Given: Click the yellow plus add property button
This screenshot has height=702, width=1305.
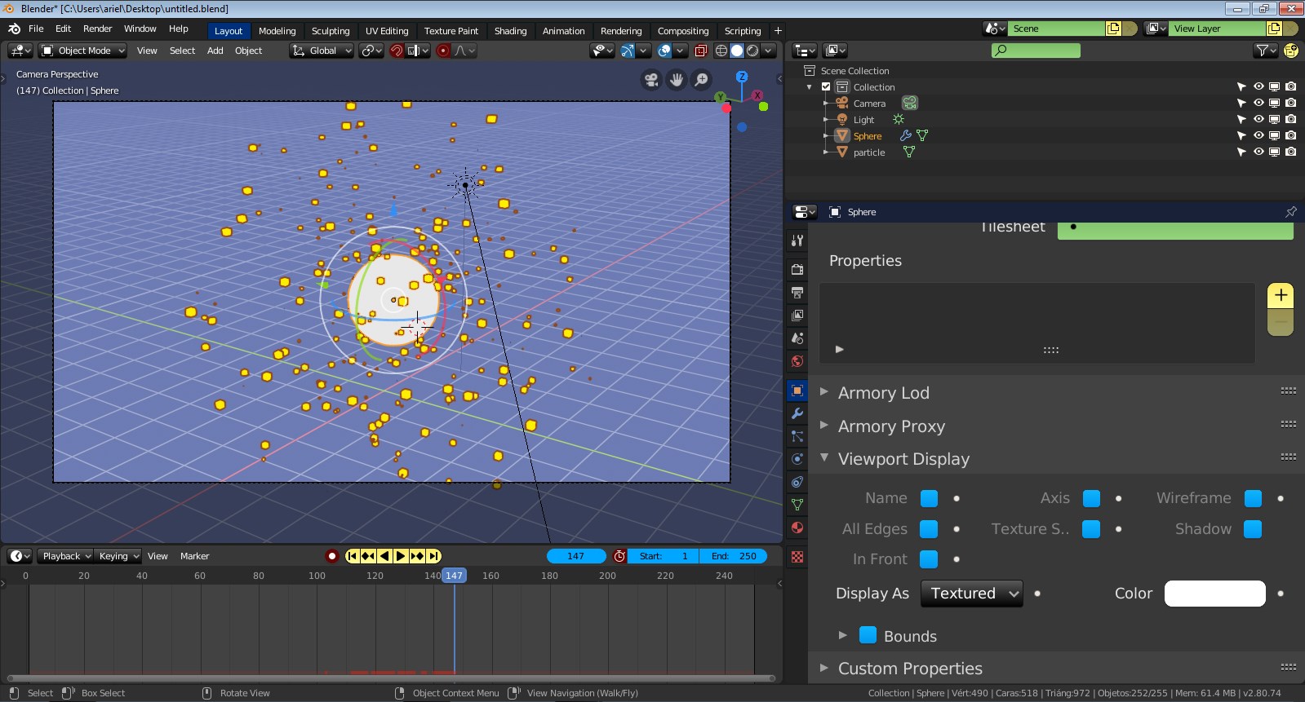Looking at the screenshot, I should [1281, 295].
